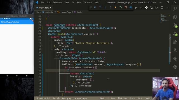Click the device-info branch in status bar
This screenshot has width=179, height=100.
point(43,98)
